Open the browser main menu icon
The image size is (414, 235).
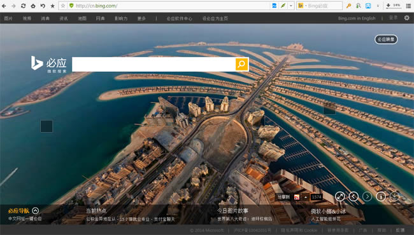pos(408,6)
